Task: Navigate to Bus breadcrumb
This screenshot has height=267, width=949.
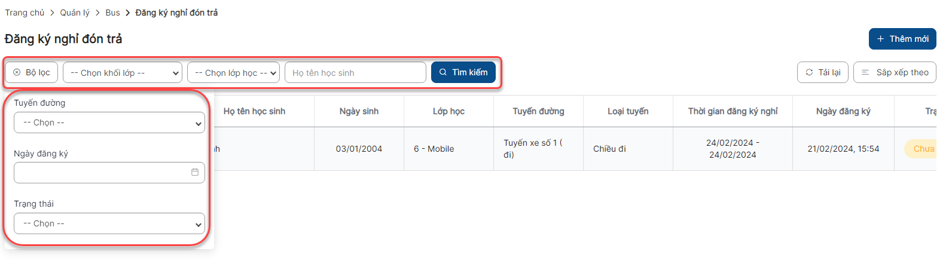Action: click(x=112, y=13)
